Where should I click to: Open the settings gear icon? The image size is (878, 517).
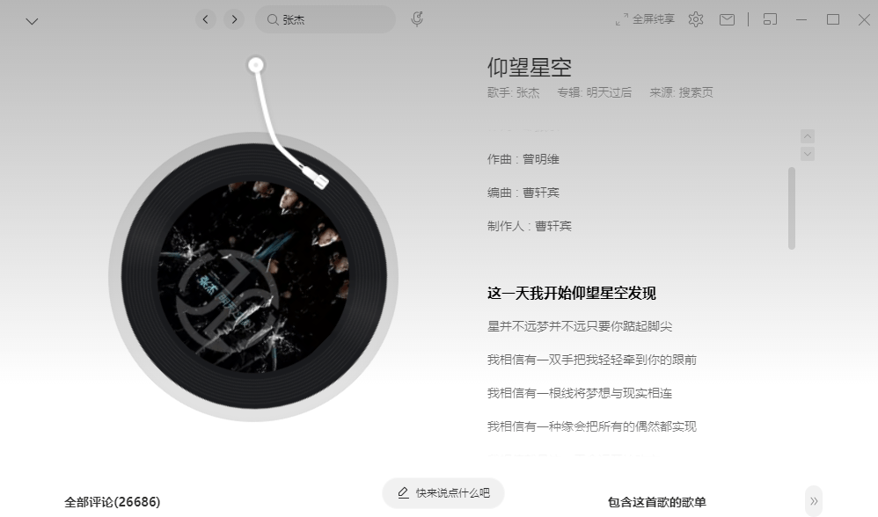pyautogui.click(x=696, y=19)
